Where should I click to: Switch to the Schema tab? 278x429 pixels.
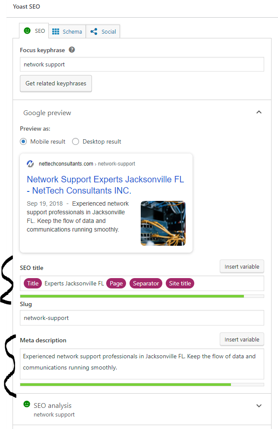67,31
